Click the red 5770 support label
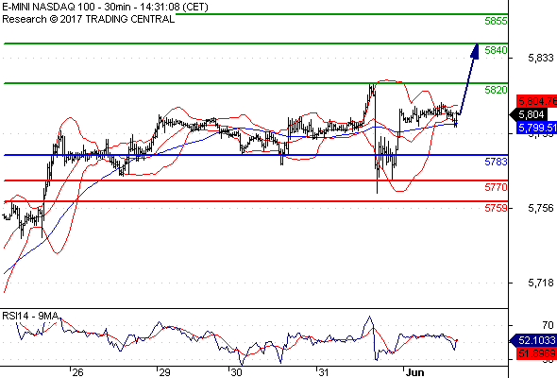 point(496,187)
